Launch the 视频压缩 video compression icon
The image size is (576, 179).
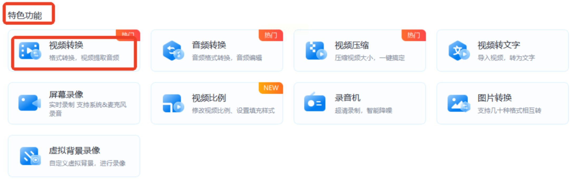tap(316, 51)
